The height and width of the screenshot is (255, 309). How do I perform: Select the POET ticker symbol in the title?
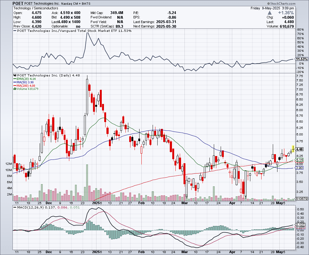(x=18, y=3)
